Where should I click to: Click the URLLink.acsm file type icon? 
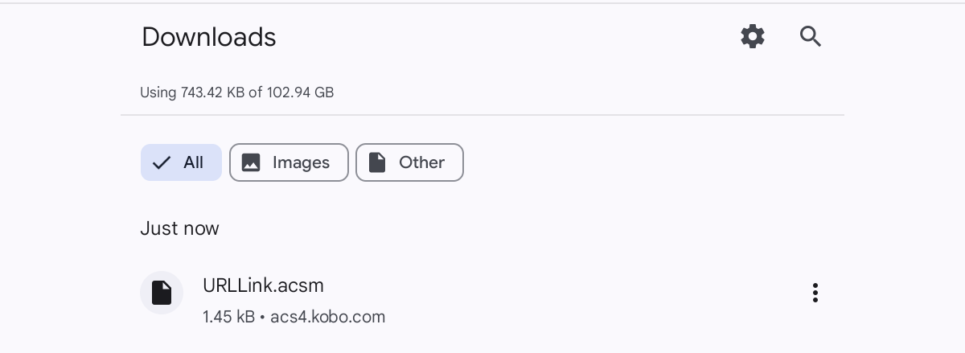[x=162, y=293]
